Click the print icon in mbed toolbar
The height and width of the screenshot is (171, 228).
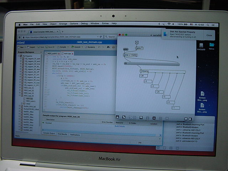click(113, 47)
